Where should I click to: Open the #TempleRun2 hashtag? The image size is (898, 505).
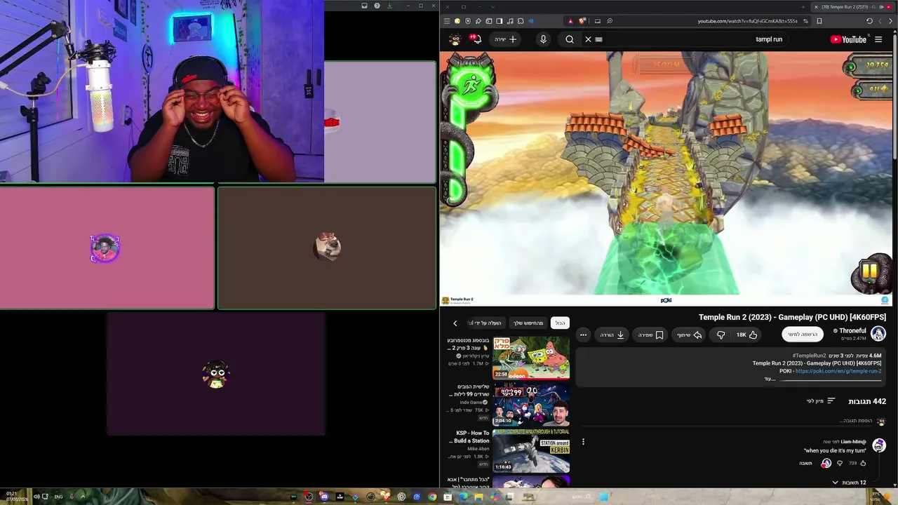pos(809,356)
